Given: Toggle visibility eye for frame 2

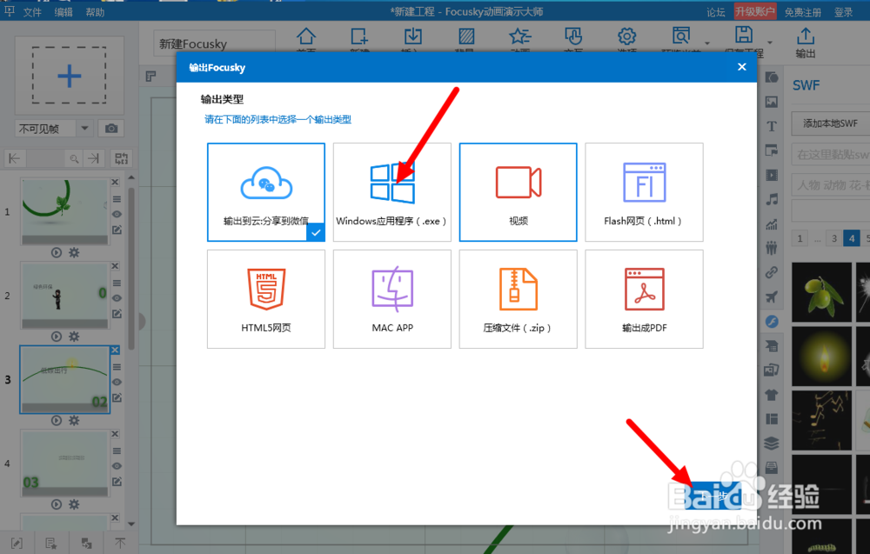Looking at the screenshot, I should (117, 297).
